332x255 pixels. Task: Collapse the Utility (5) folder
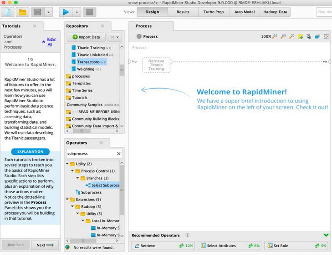[77, 213]
